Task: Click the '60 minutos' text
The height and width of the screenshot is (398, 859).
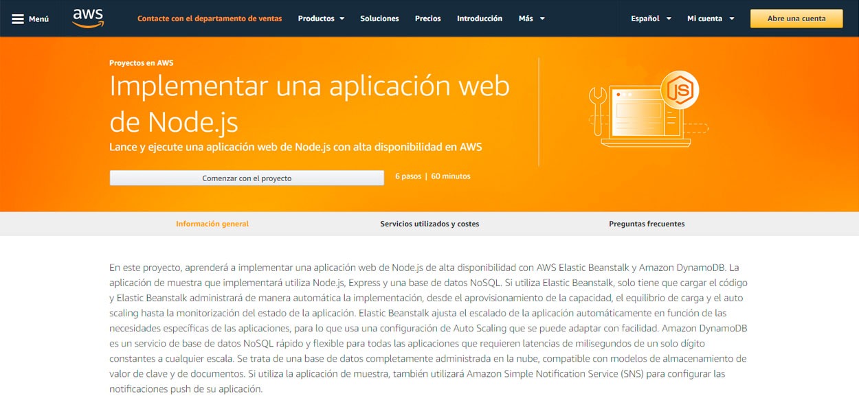Action: tap(451, 176)
